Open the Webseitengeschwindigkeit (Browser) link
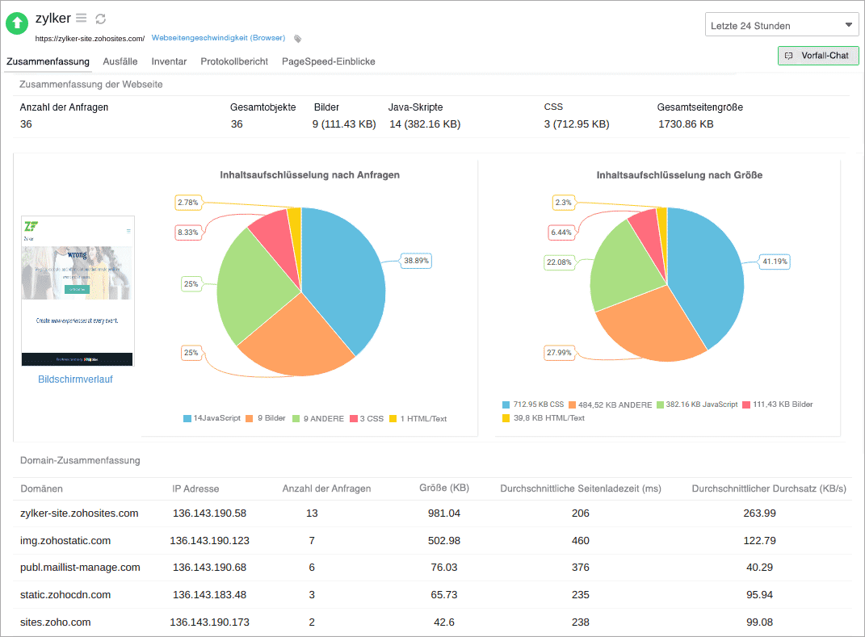Screen dimensions: 865x637 pyautogui.click(x=219, y=38)
